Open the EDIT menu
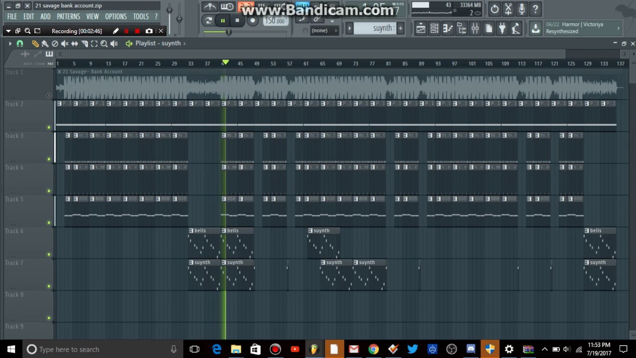636x358 pixels. tap(29, 16)
